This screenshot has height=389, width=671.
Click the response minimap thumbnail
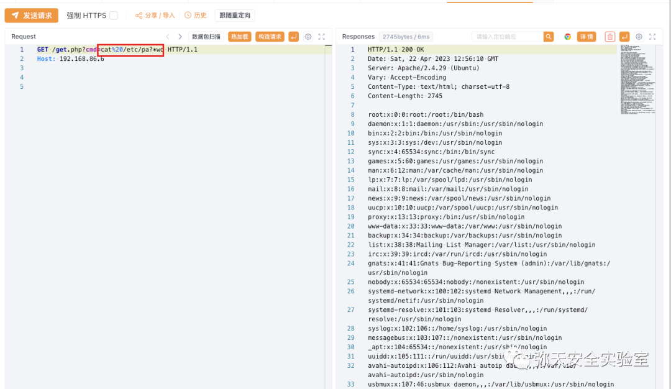pyautogui.click(x=637, y=79)
